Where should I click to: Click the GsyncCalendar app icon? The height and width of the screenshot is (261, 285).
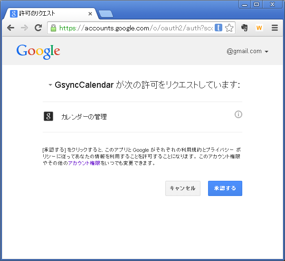tap(48, 116)
